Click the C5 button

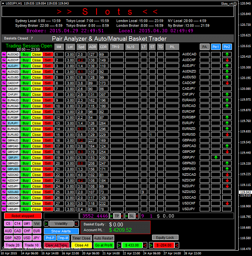point(8,224)
